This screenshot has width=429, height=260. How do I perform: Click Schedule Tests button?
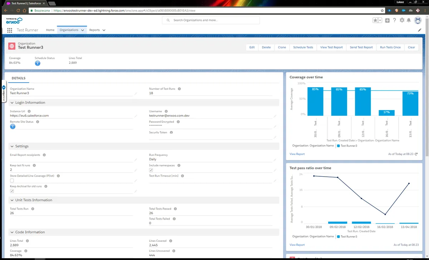(303, 47)
